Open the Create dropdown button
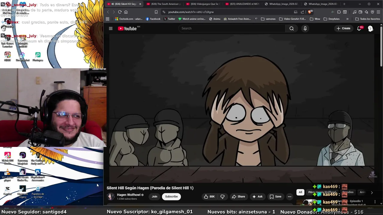This screenshot has height=215, width=383. 343,28
